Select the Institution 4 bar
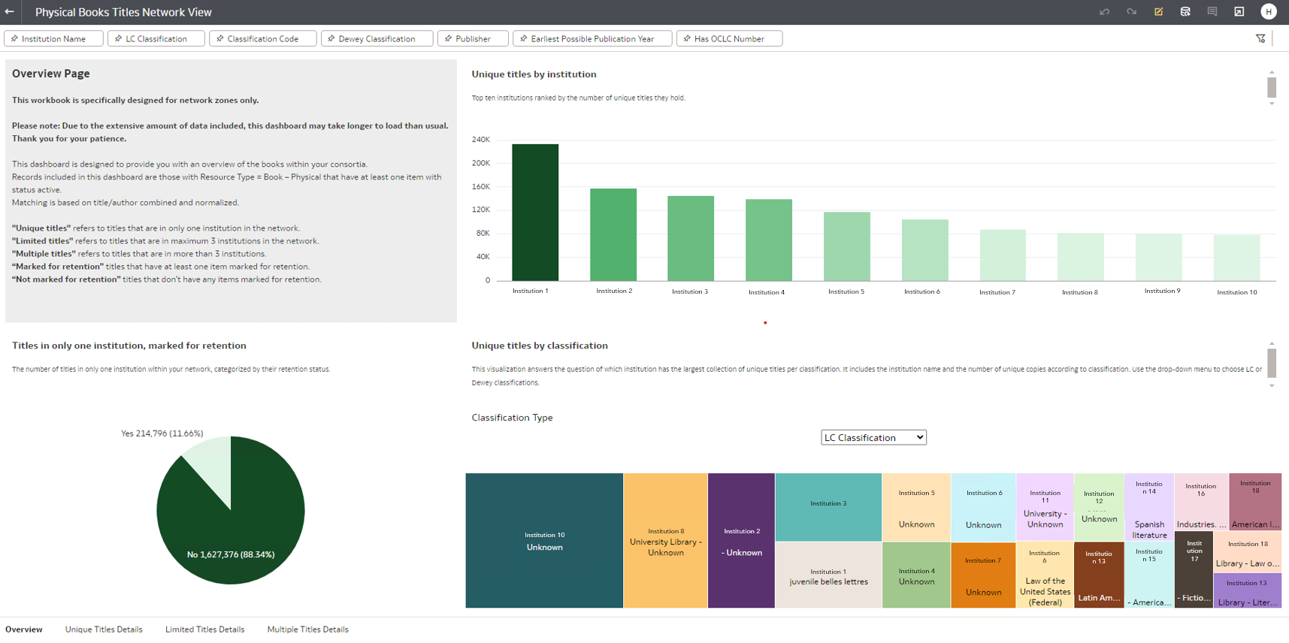 pos(769,240)
